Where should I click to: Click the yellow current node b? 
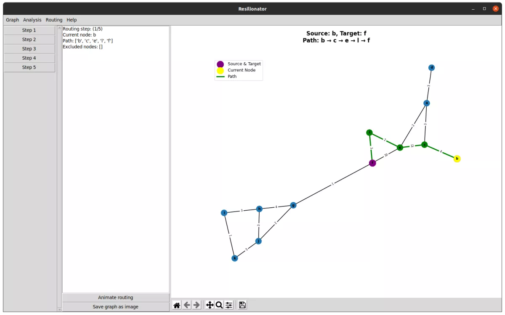(457, 159)
